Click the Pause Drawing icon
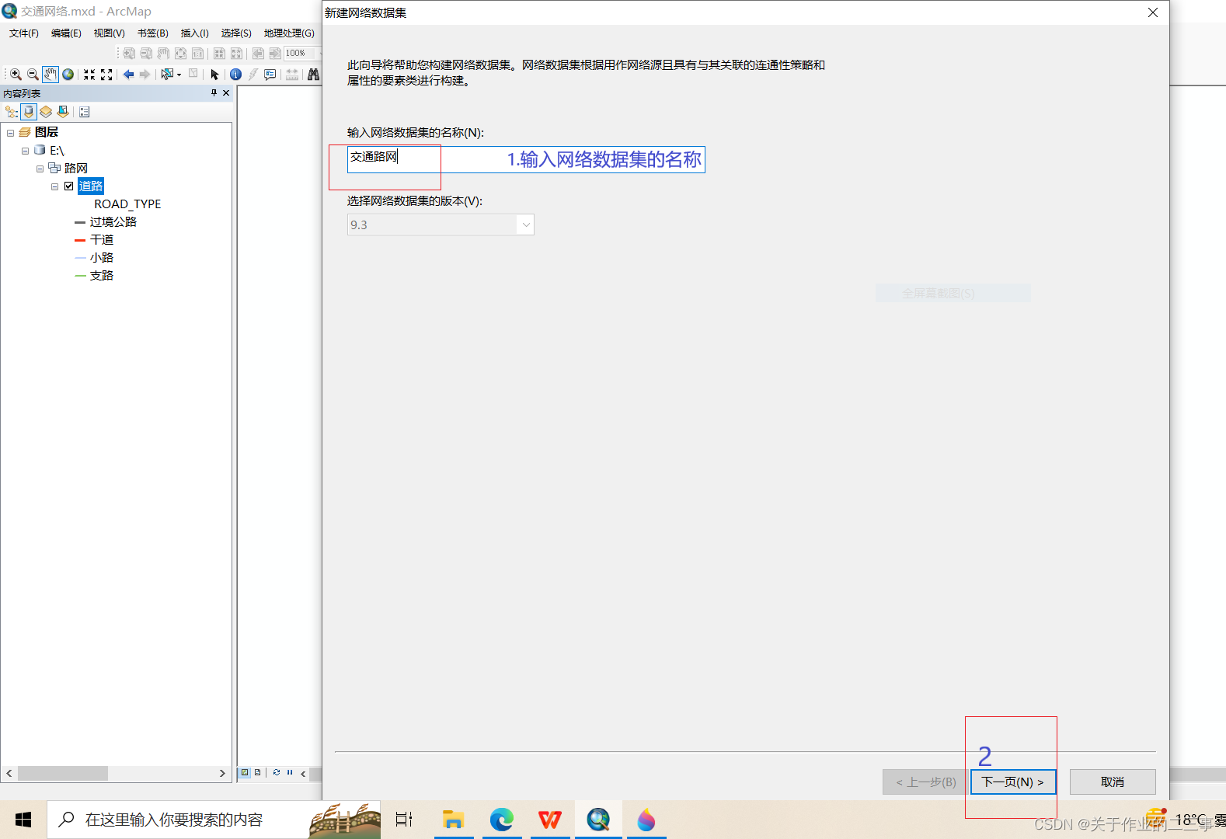This screenshot has width=1226, height=839. (290, 772)
